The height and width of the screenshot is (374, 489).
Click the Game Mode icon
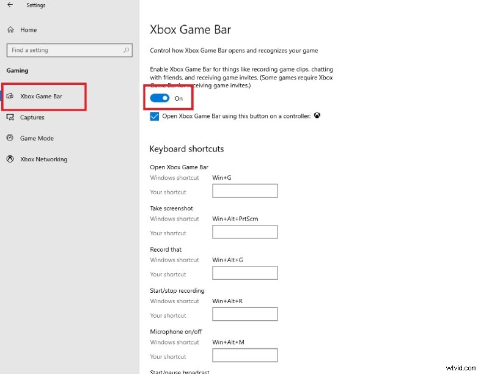tap(9, 138)
